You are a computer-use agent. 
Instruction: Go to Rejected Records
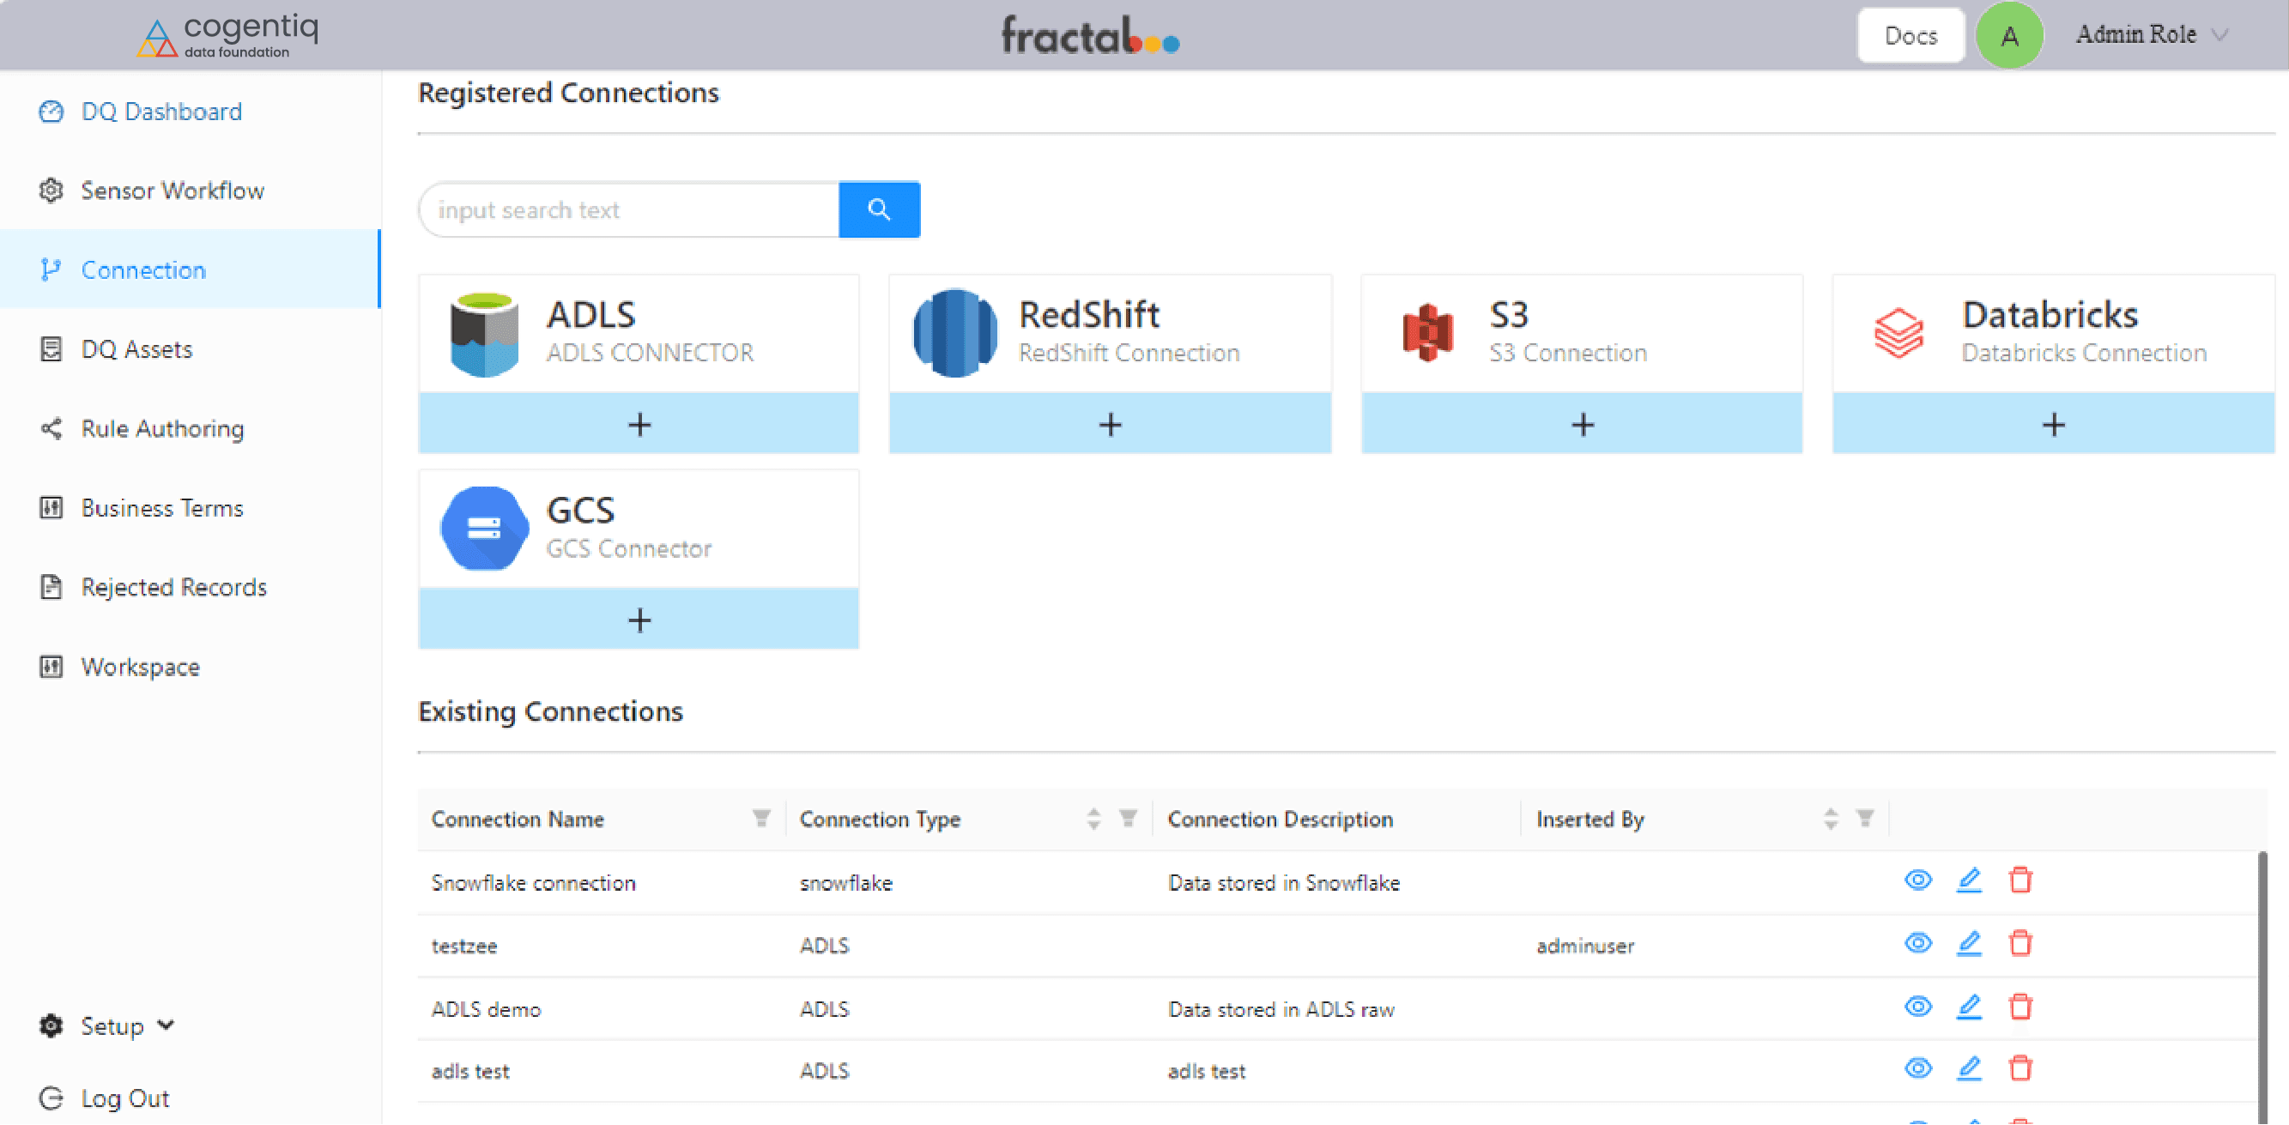[x=191, y=587]
